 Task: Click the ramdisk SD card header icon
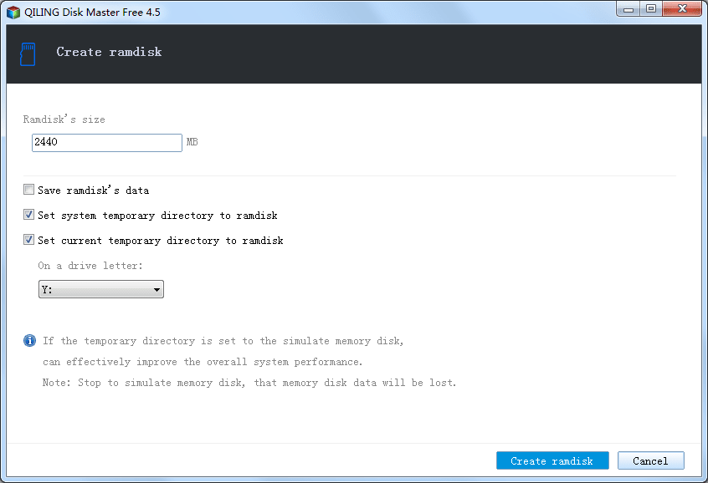[28, 54]
